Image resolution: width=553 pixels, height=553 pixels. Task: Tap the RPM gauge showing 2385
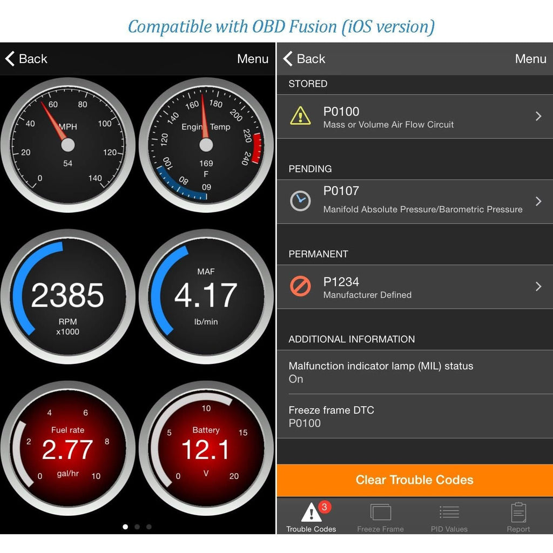tap(68, 296)
